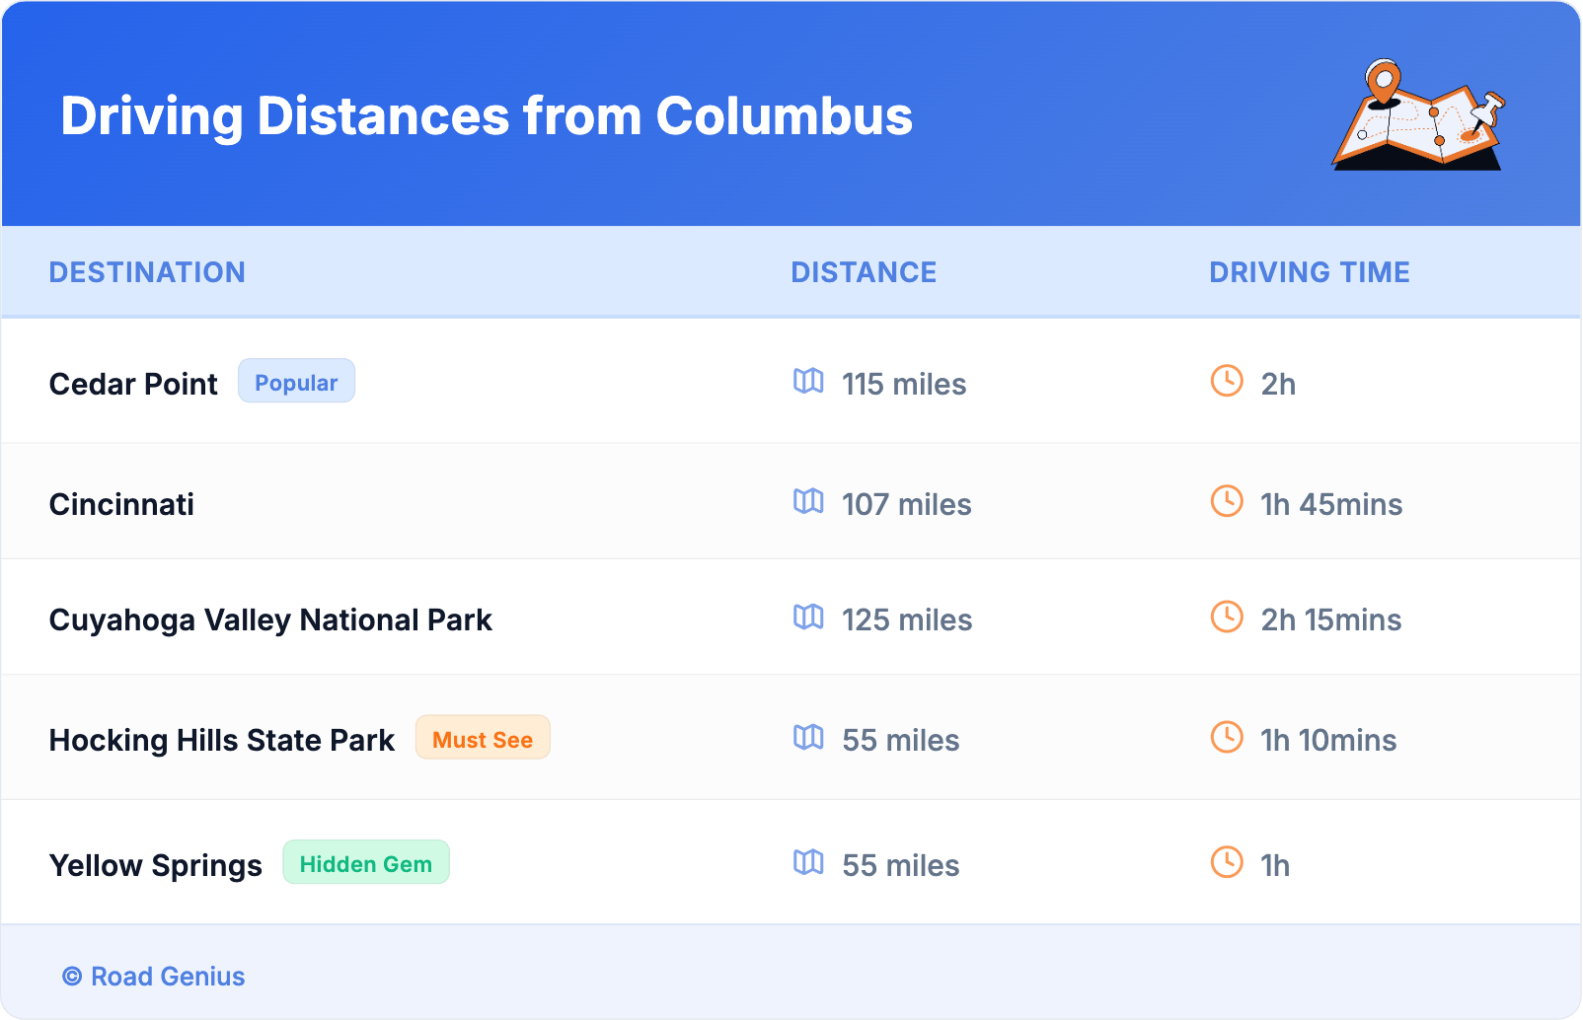The width and height of the screenshot is (1583, 1020).
Task: Open the Road Genius copyright link
Action: [x=154, y=977]
